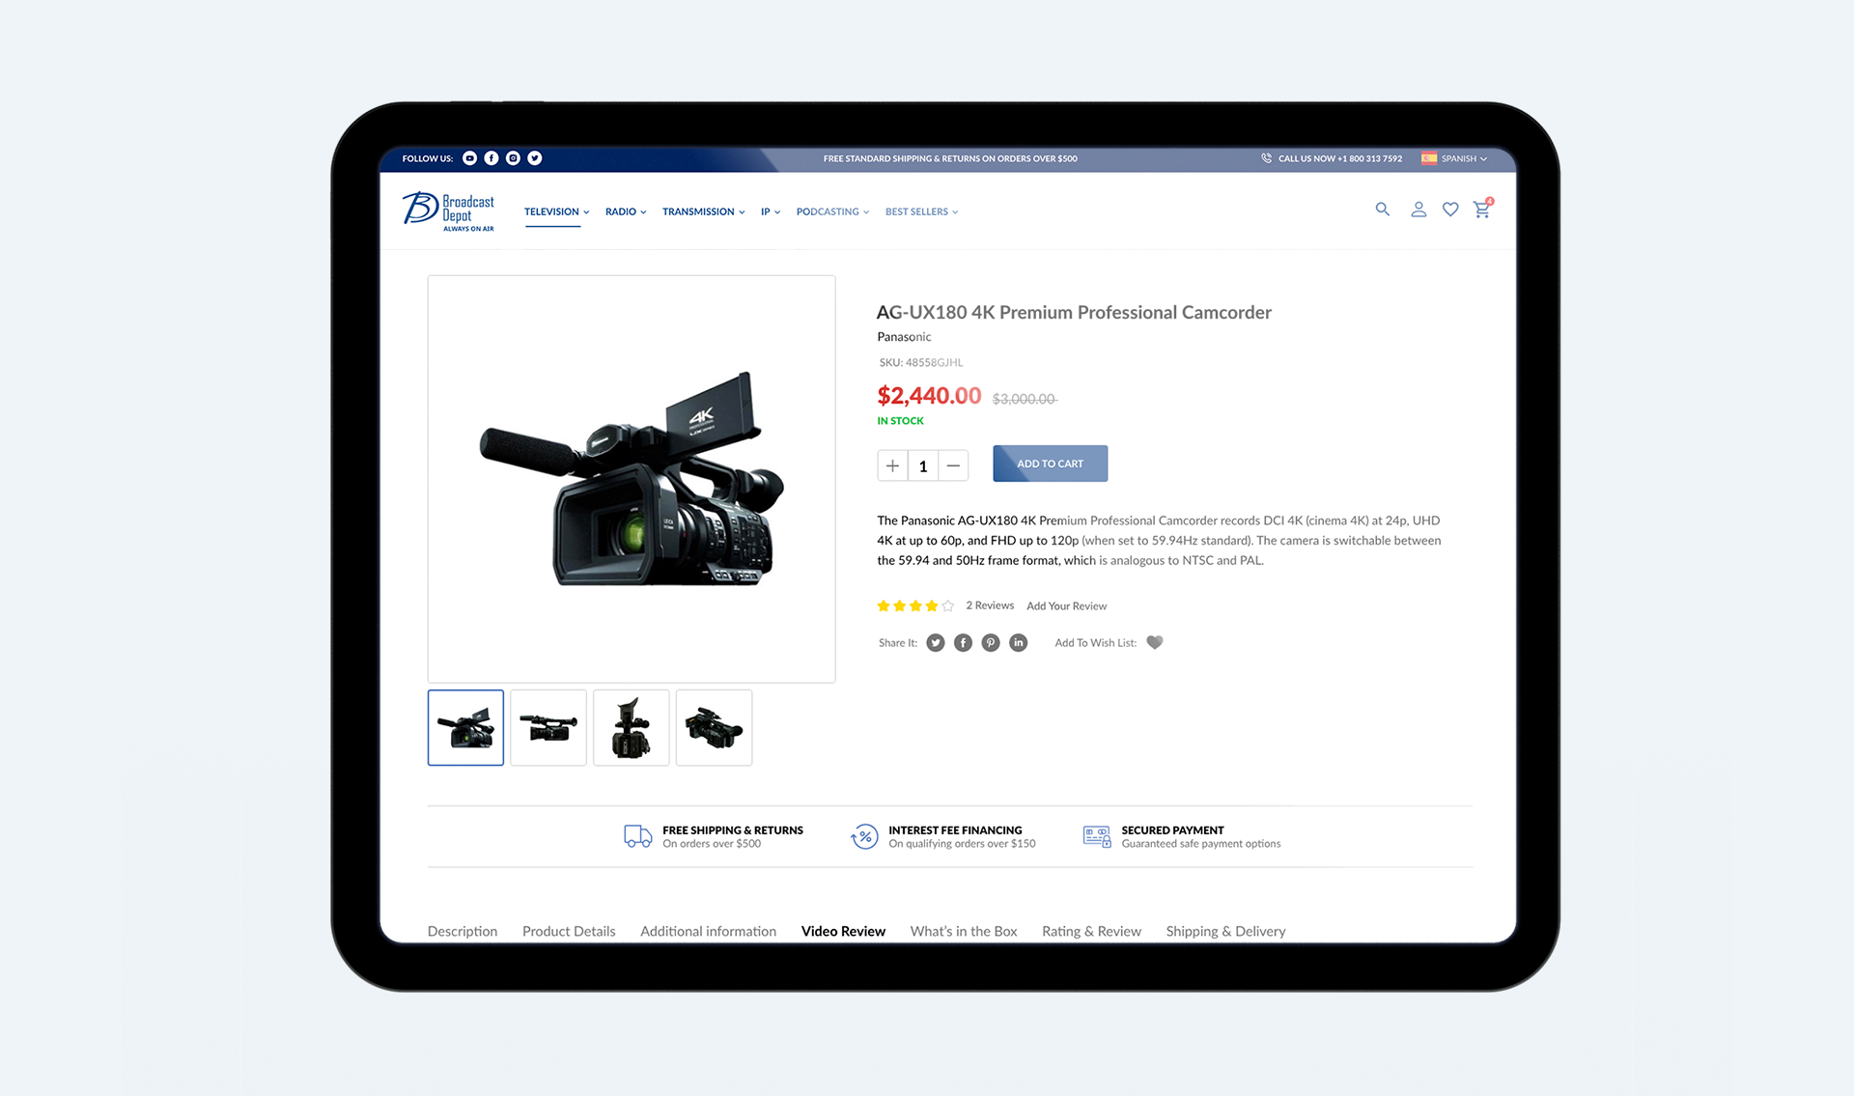The height and width of the screenshot is (1096, 1854).
Task: Click the Add Your Review link
Action: 1066,606
